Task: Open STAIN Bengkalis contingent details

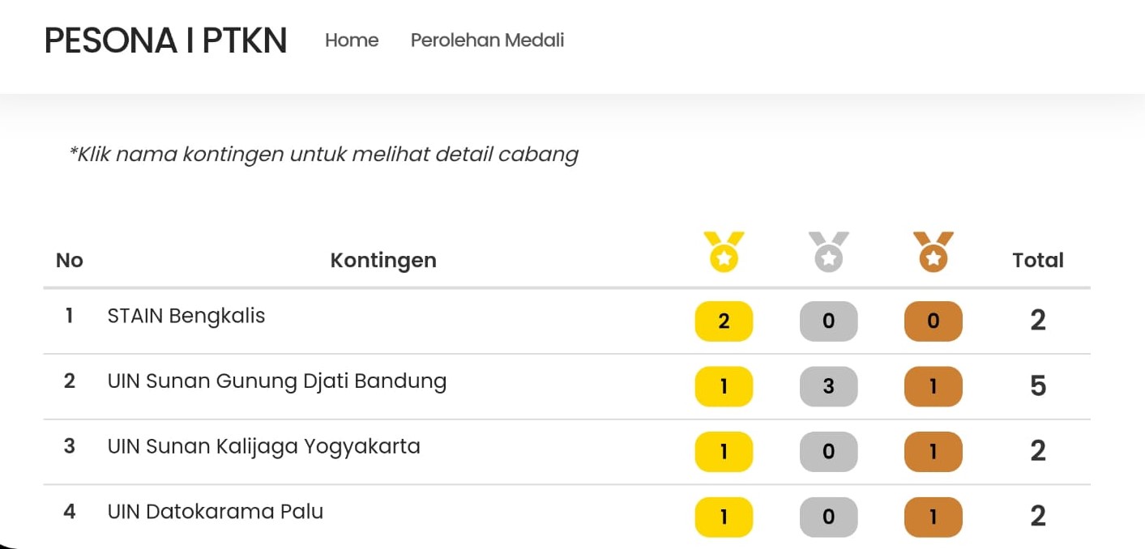Action: coord(186,316)
